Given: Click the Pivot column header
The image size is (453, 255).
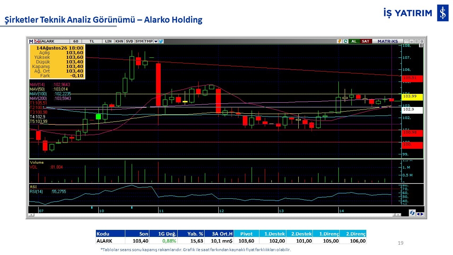Looking at the screenshot, I should point(246,234).
